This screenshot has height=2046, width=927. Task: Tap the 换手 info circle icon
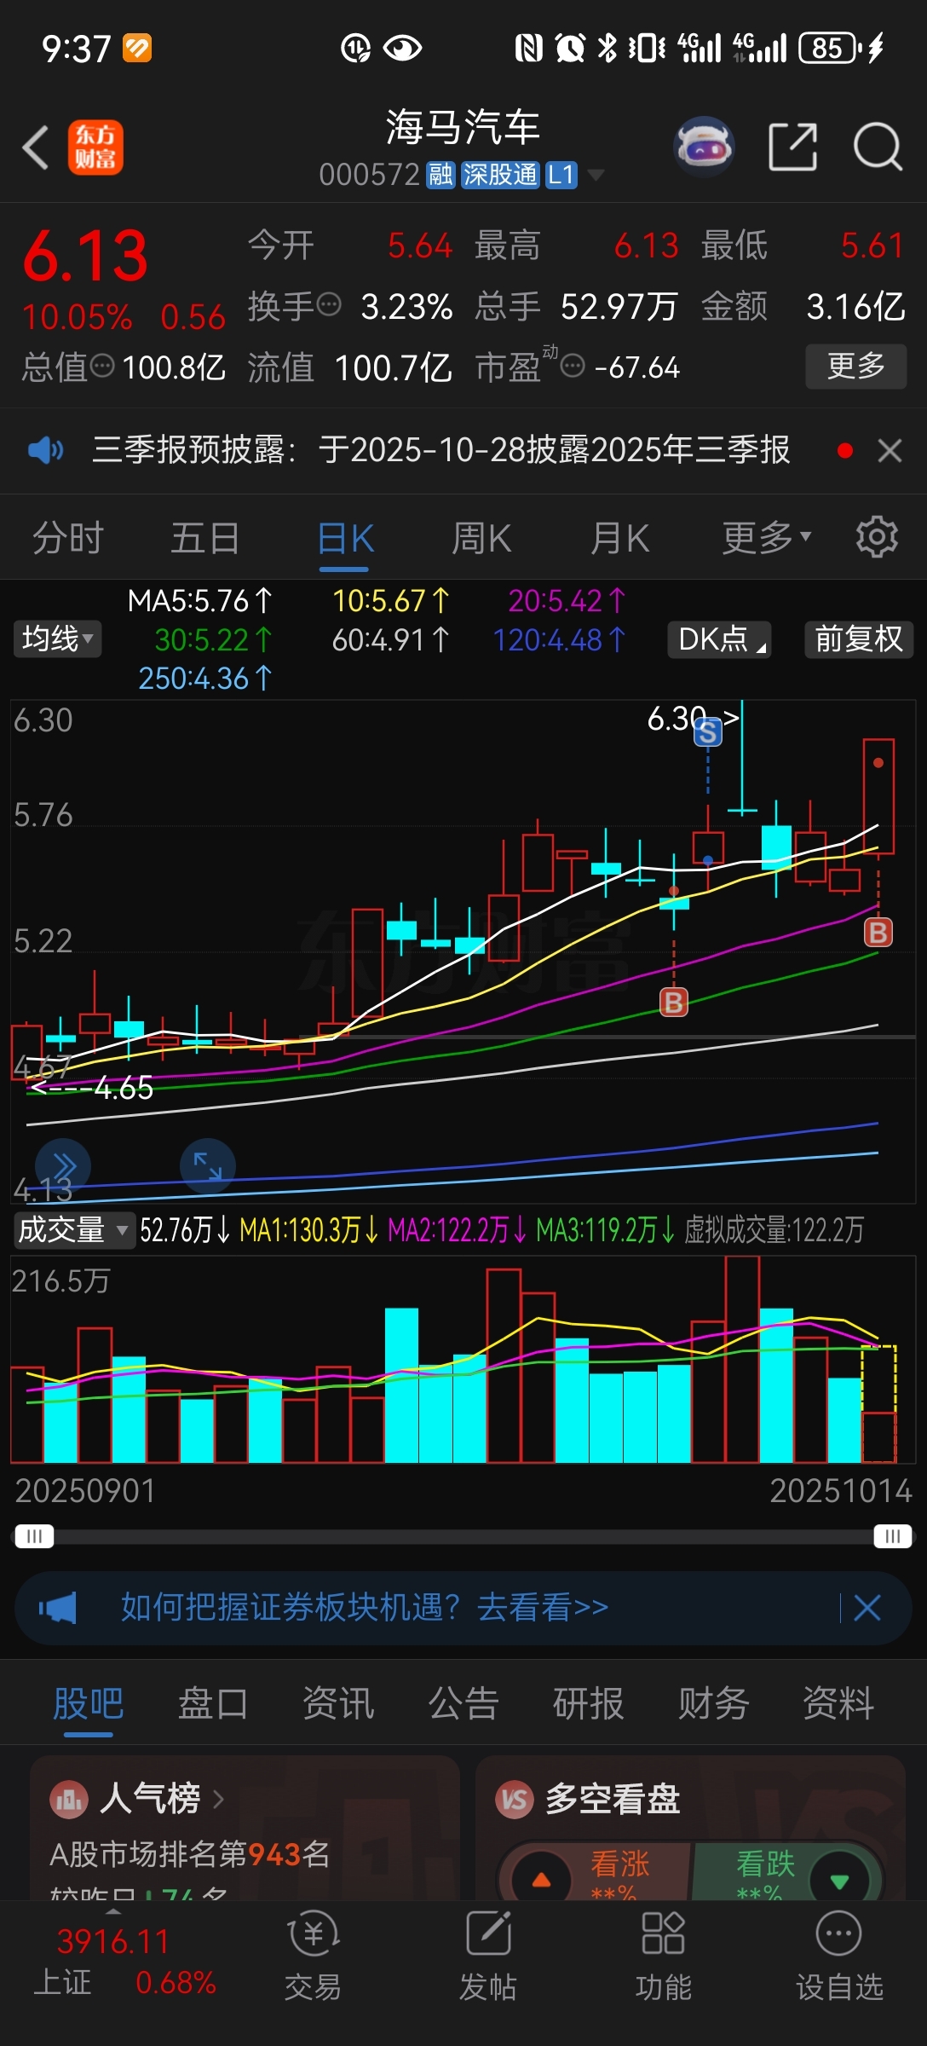click(329, 303)
